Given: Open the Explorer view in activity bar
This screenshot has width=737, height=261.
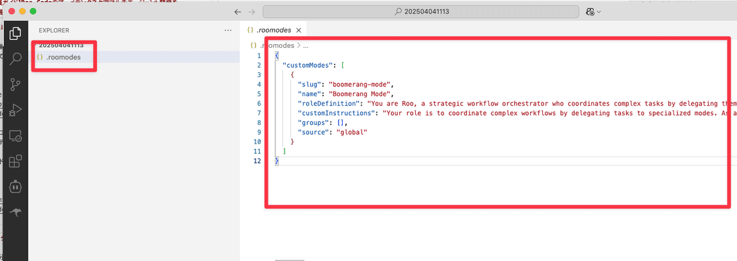Looking at the screenshot, I should coord(15,33).
